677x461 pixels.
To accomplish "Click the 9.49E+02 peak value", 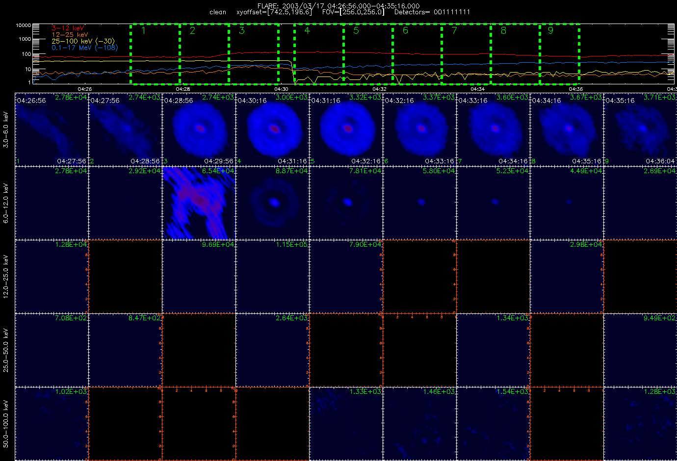I will pyautogui.click(x=660, y=318).
